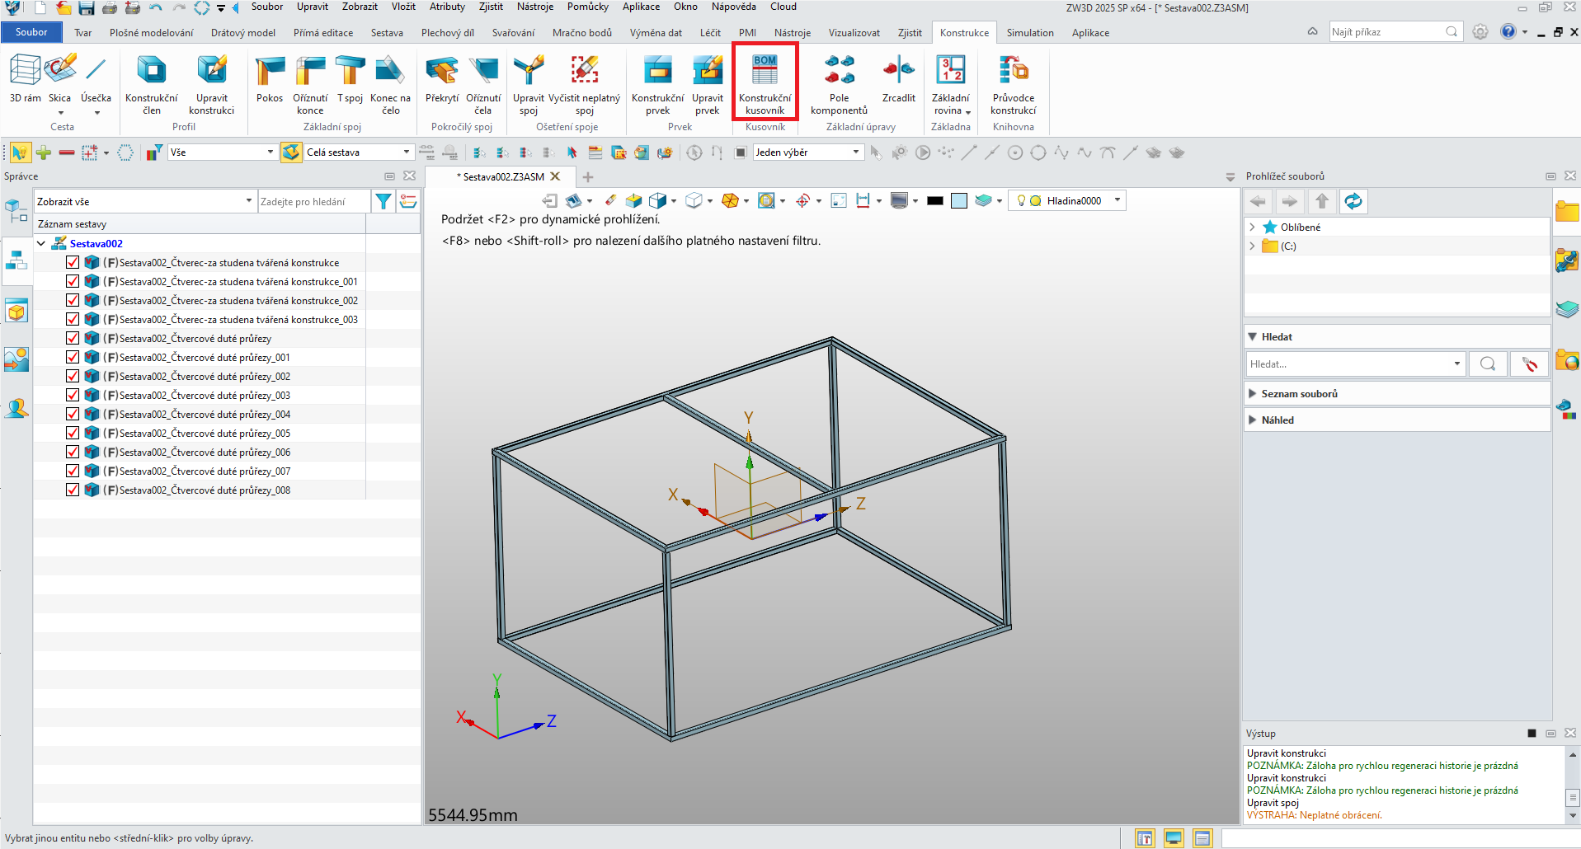The height and width of the screenshot is (849, 1581).
Task: Toggle checkbox for Čtvercové duté průřezy_005
Action: [73, 434]
